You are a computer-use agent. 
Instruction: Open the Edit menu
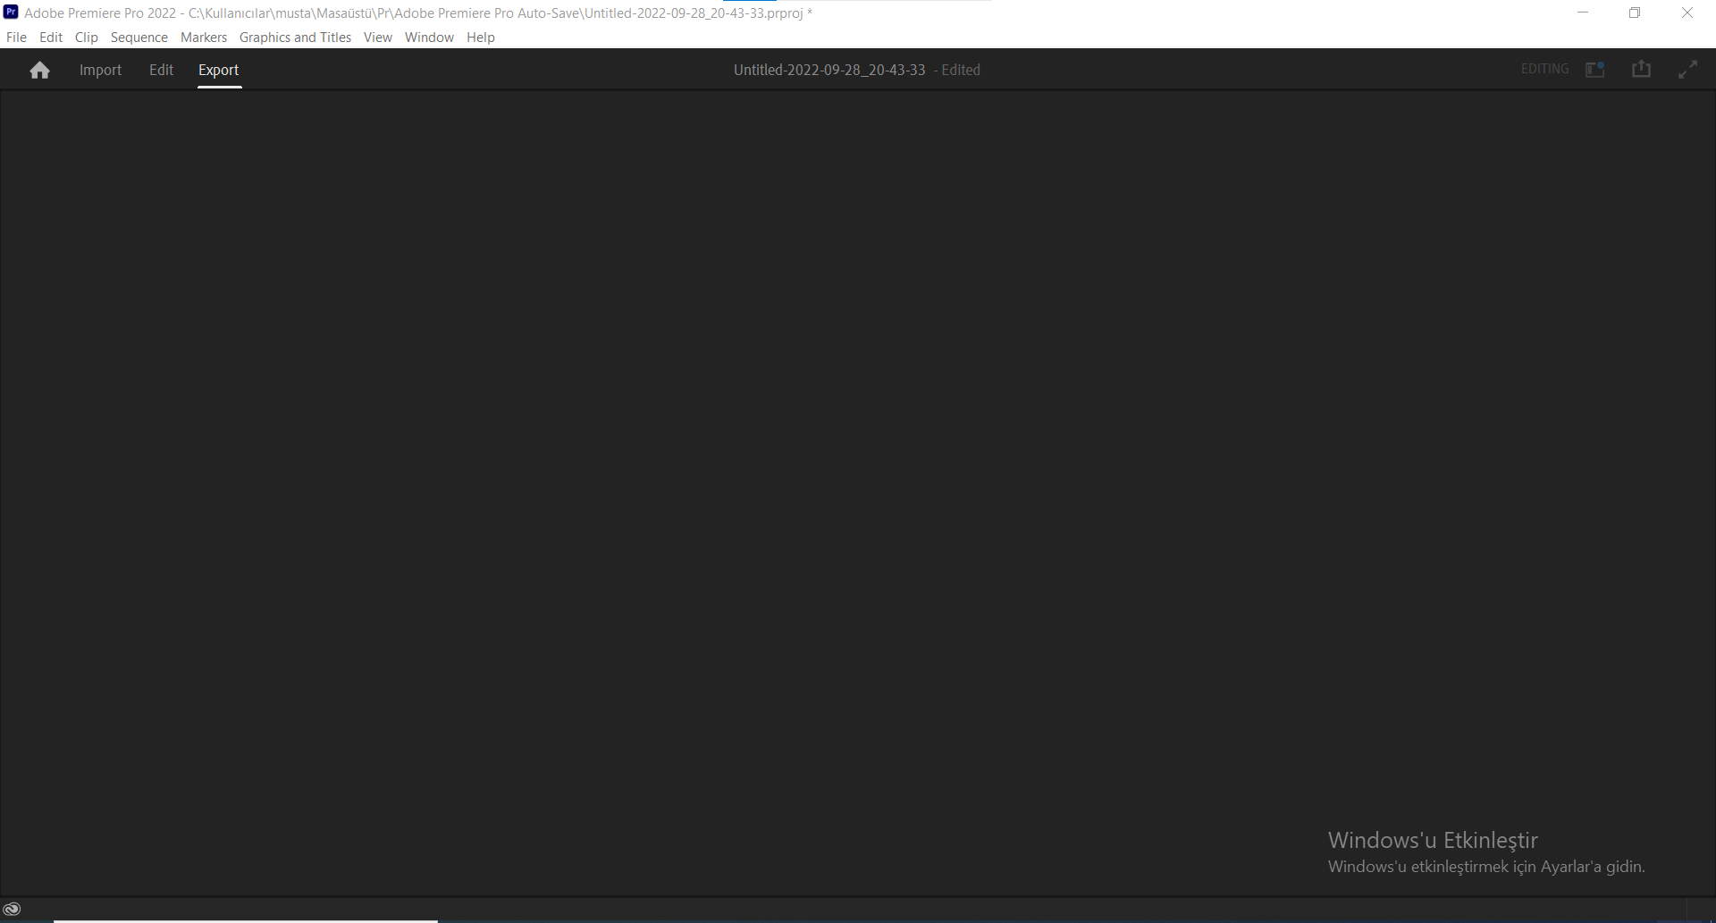click(50, 37)
